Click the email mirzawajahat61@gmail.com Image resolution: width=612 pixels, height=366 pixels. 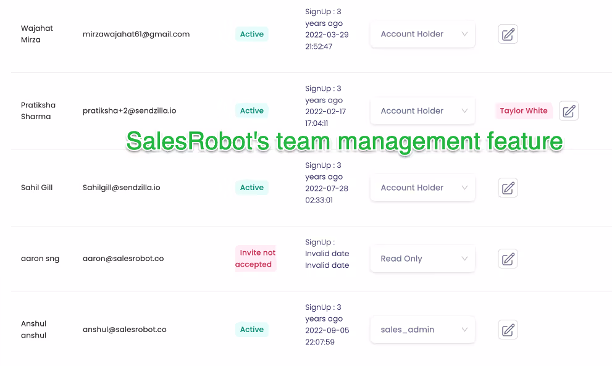[x=136, y=34]
